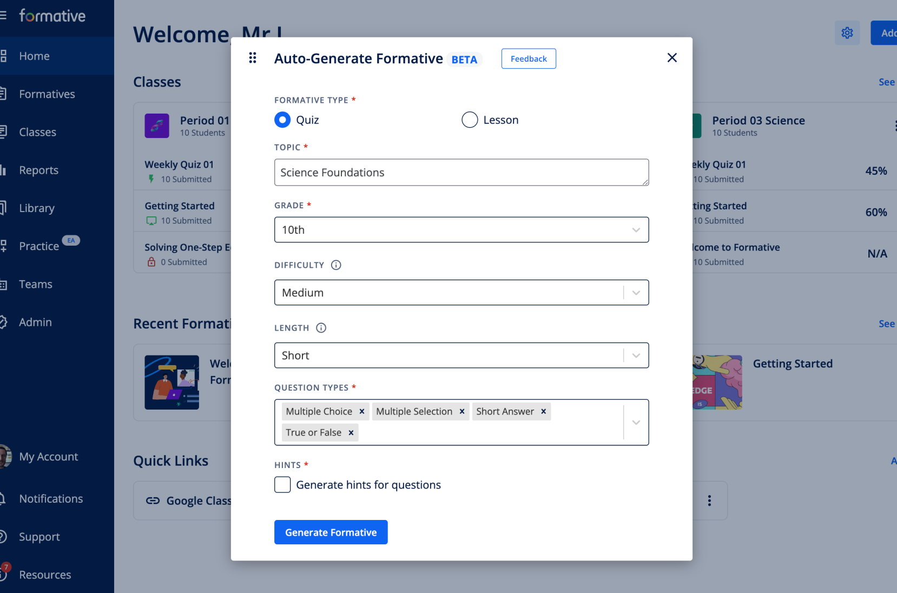Image resolution: width=897 pixels, height=593 pixels.
Task: Click the Generate Formative button
Action: pyautogui.click(x=331, y=532)
